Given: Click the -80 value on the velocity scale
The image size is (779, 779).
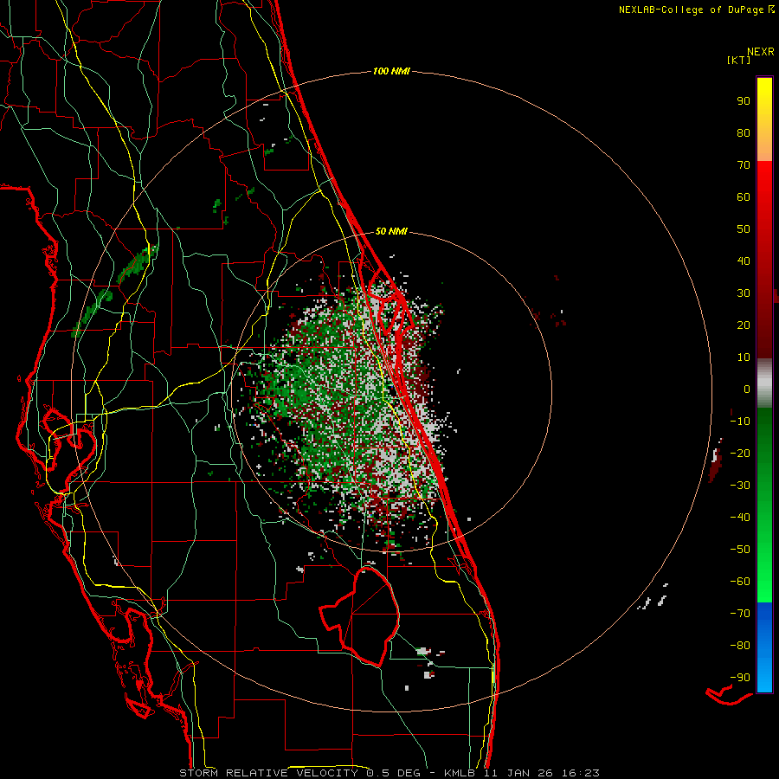Looking at the screenshot, I should pos(740,646).
